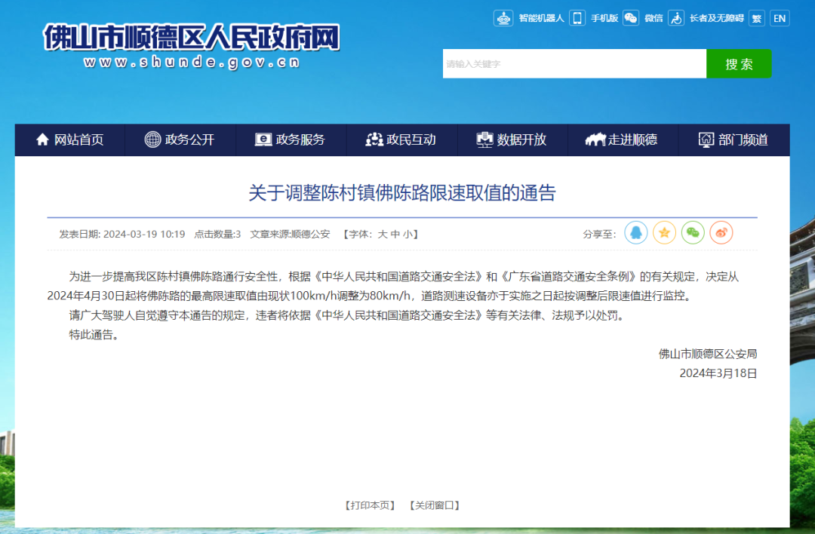Image resolution: width=815 pixels, height=534 pixels.
Task: Set font size to large (大)
Action: (382, 235)
